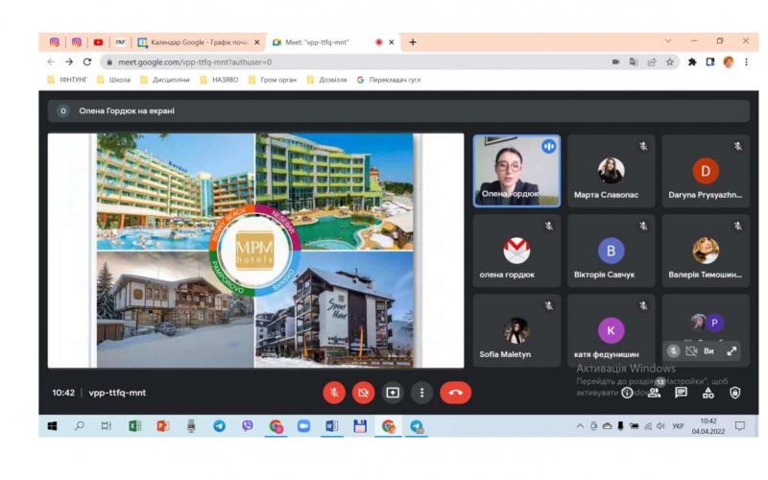Show the participants list with 13 badge
Image resolution: width=768 pixels, height=480 pixels.
pos(655,393)
